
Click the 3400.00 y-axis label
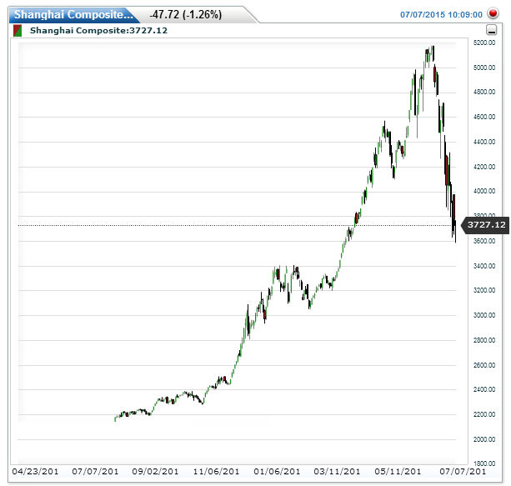[484, 266]
